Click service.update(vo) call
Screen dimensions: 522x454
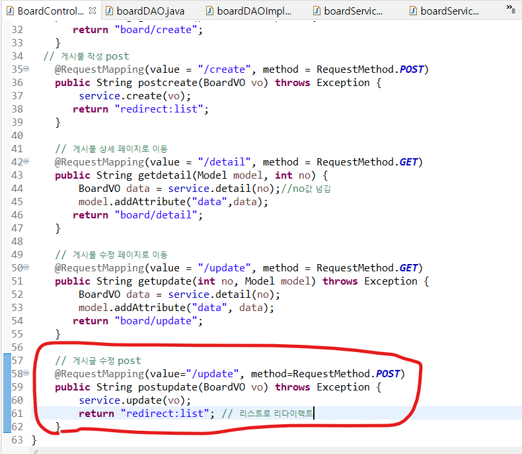[135, 400]
